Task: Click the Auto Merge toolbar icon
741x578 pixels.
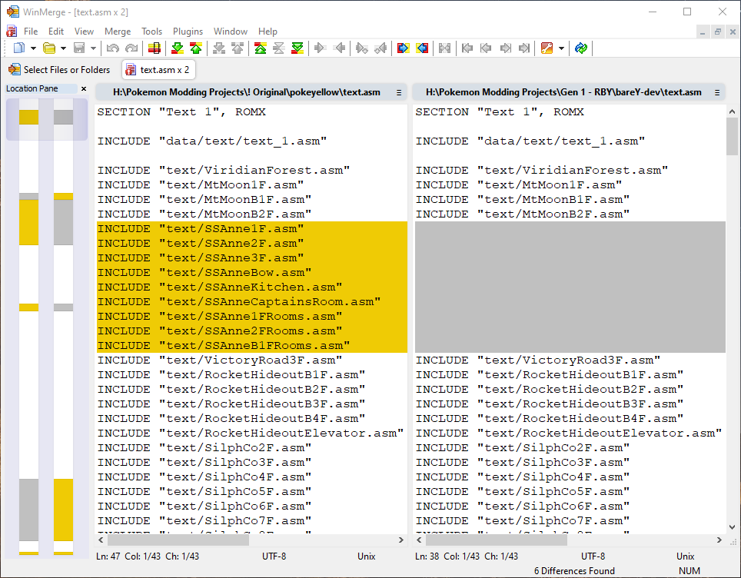Action: click(x=445, y=48)
